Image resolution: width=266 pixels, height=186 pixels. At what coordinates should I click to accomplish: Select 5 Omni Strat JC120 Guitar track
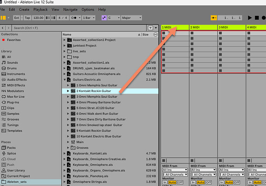tap(95, 108)
